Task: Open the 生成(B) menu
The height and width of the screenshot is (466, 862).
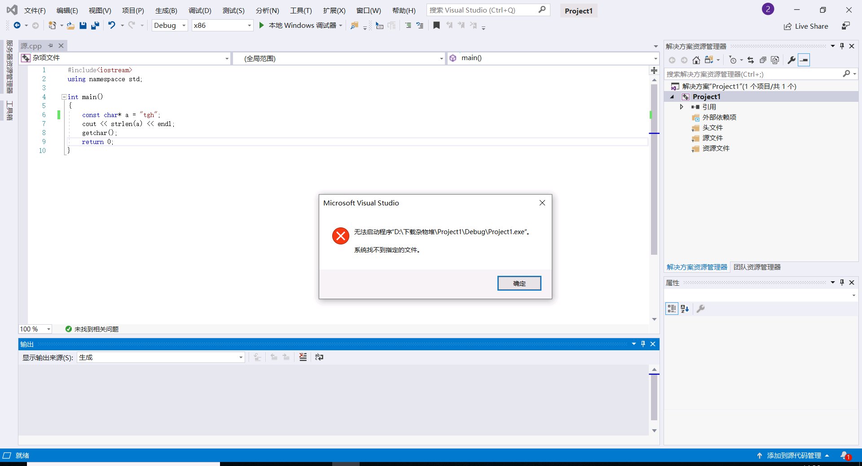Action: click(166, 10)
